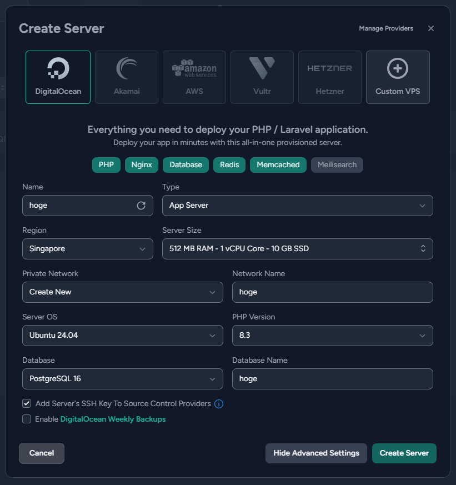Pick the Vultr provider card

click(262, 77)
